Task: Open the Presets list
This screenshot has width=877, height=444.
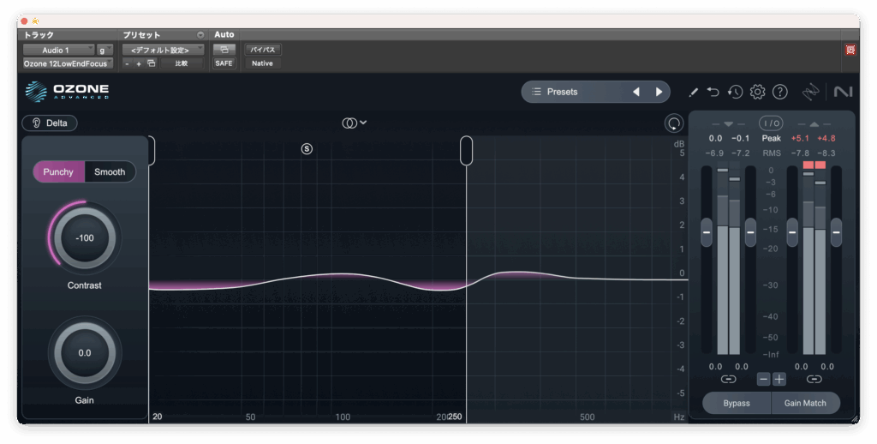Action: point(574,92)
